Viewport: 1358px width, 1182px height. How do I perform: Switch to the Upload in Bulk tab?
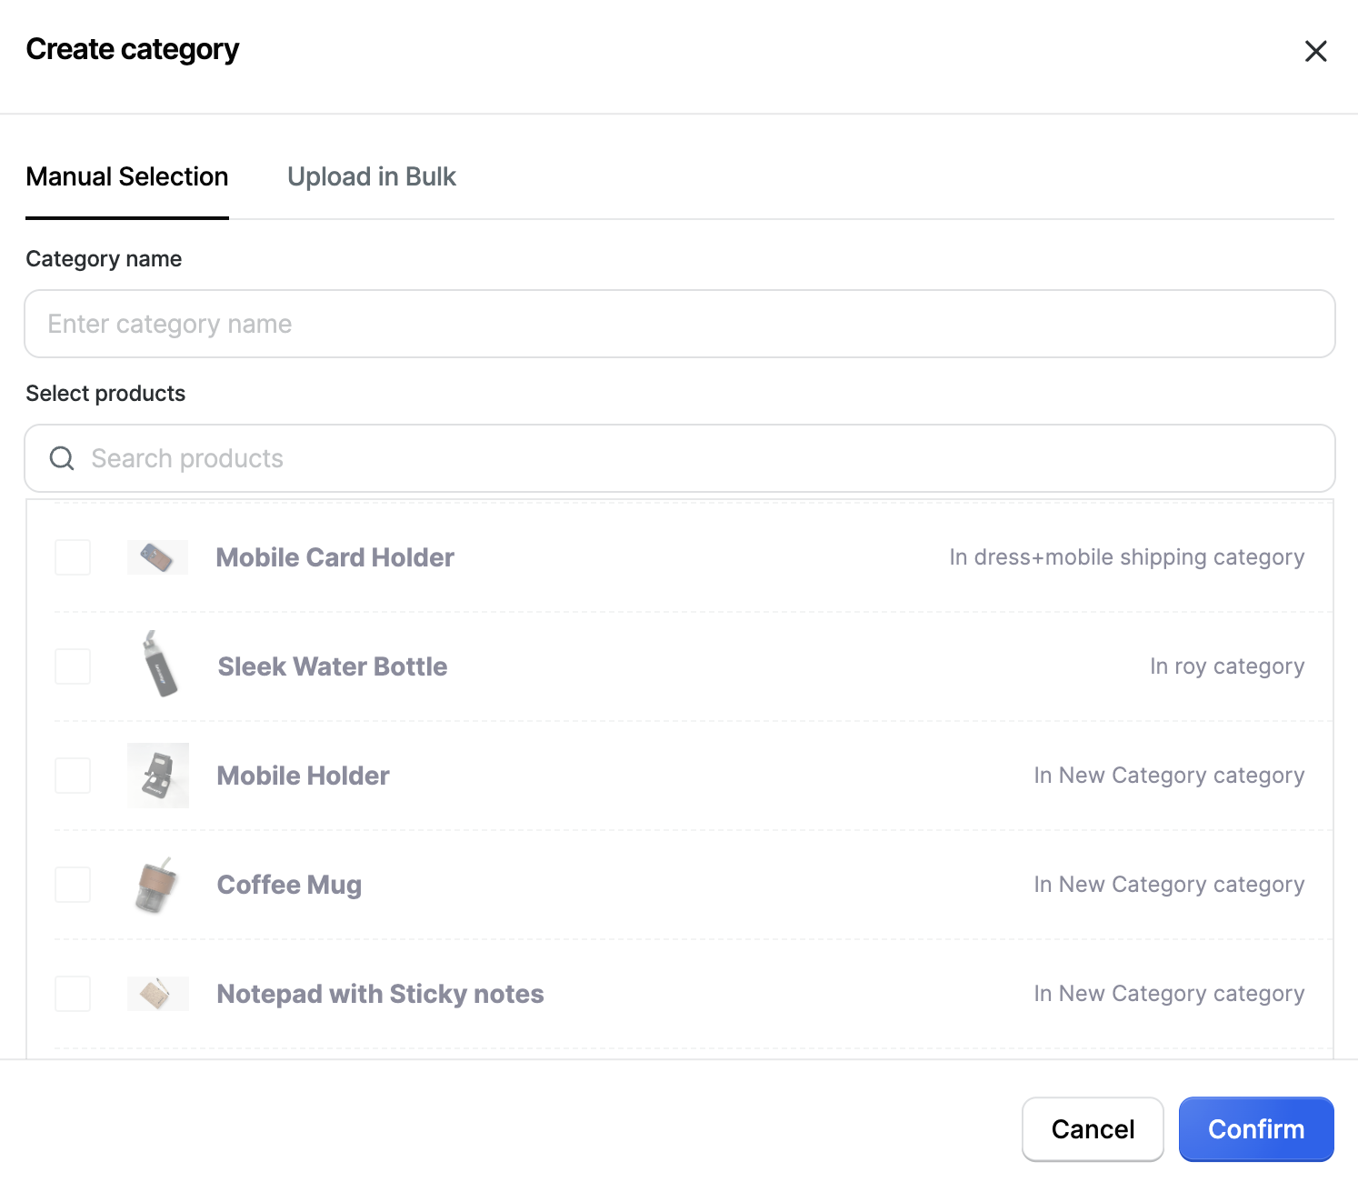[x=371, y=176]
